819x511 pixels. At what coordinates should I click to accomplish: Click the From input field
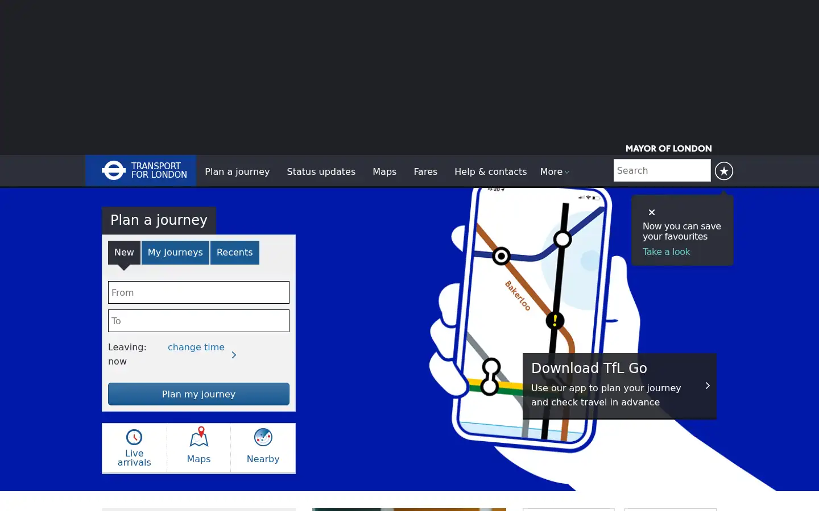198,292
